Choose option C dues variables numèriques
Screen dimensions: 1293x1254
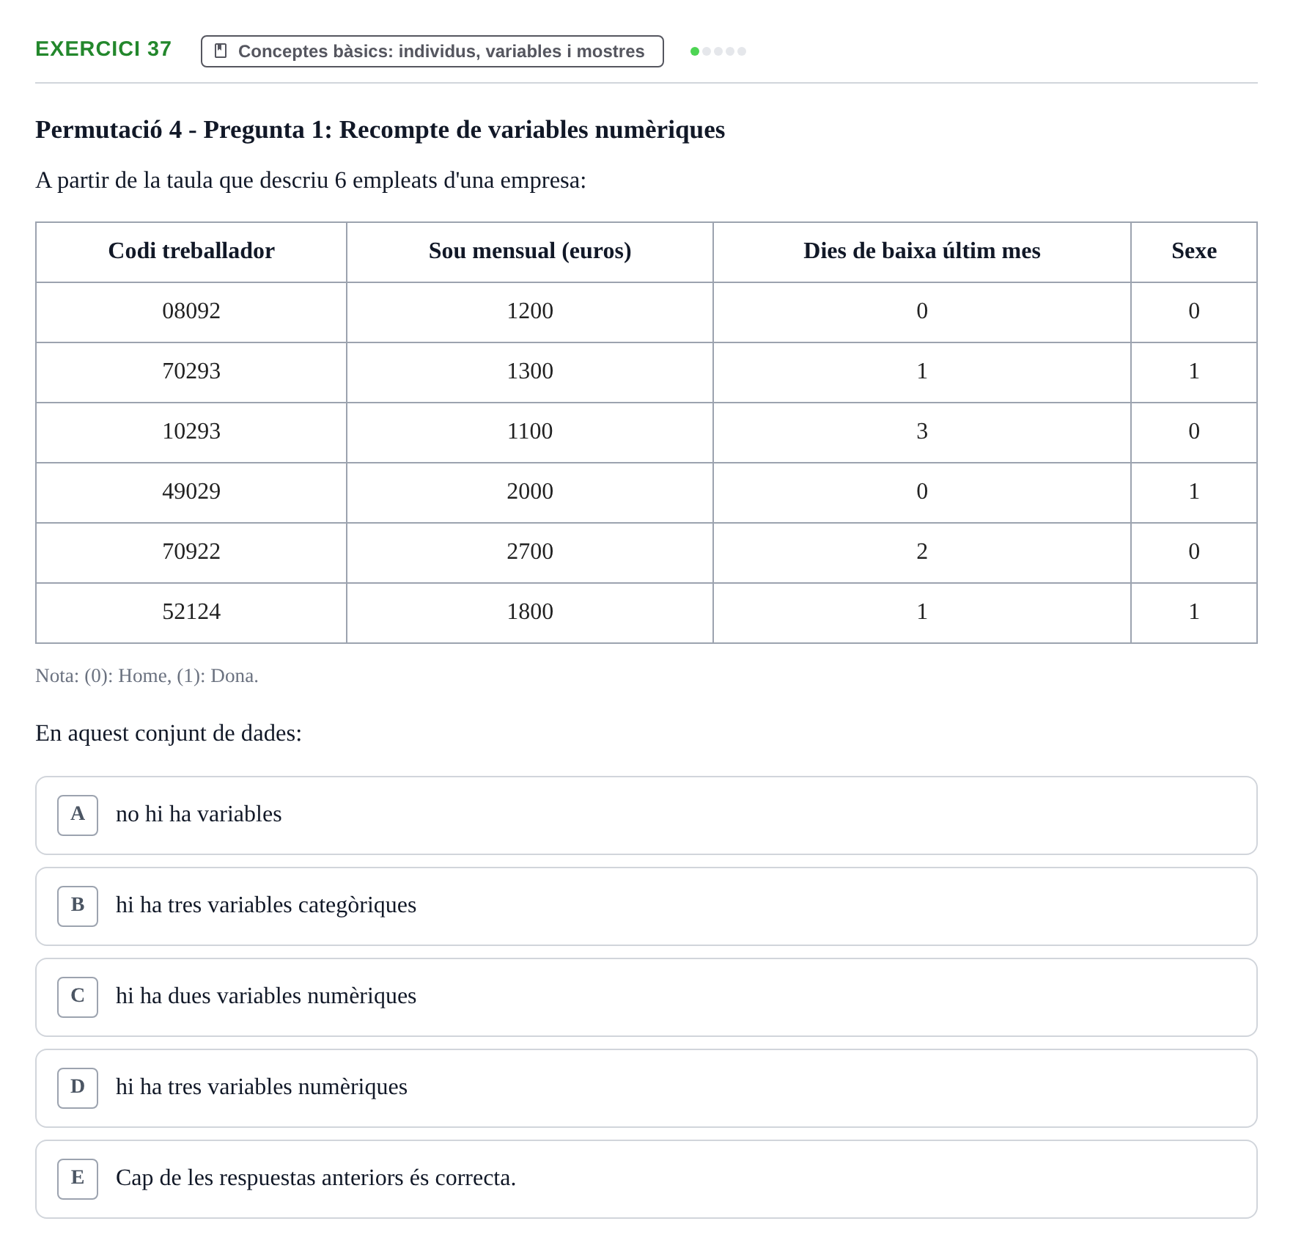pyautogui.click(x=646, y=997)
